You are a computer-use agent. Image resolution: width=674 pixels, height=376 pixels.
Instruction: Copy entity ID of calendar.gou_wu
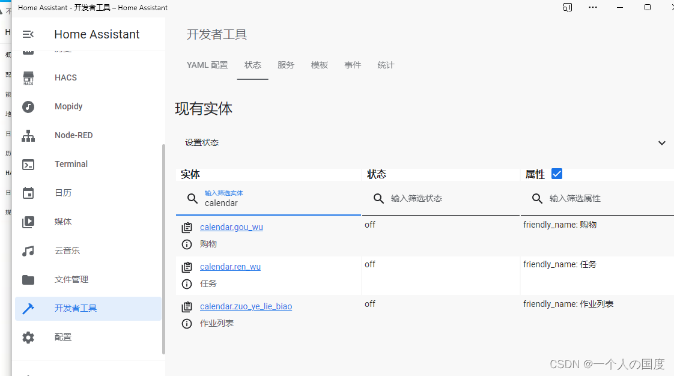[187, 227]
